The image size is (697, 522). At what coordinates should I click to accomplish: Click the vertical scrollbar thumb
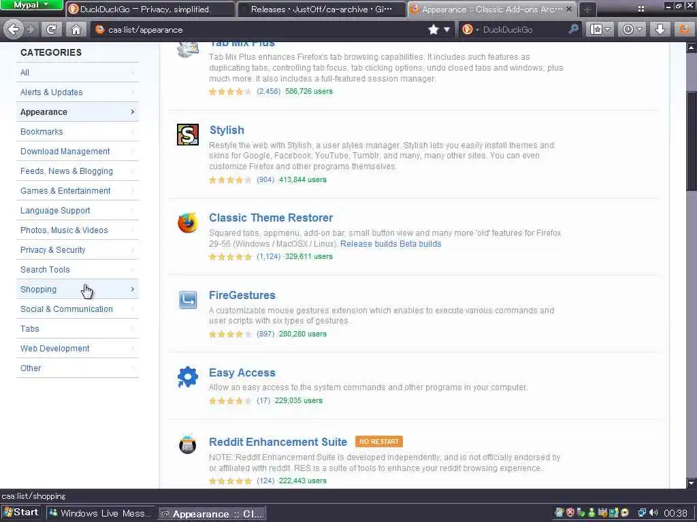(692, 141)
